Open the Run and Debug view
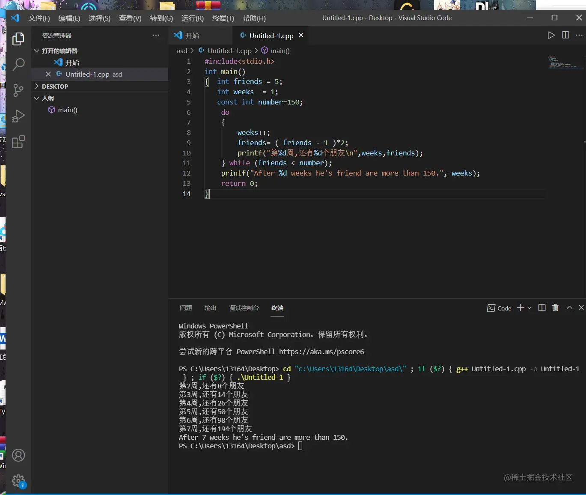 pyautogui.click(x=18, y=116)
